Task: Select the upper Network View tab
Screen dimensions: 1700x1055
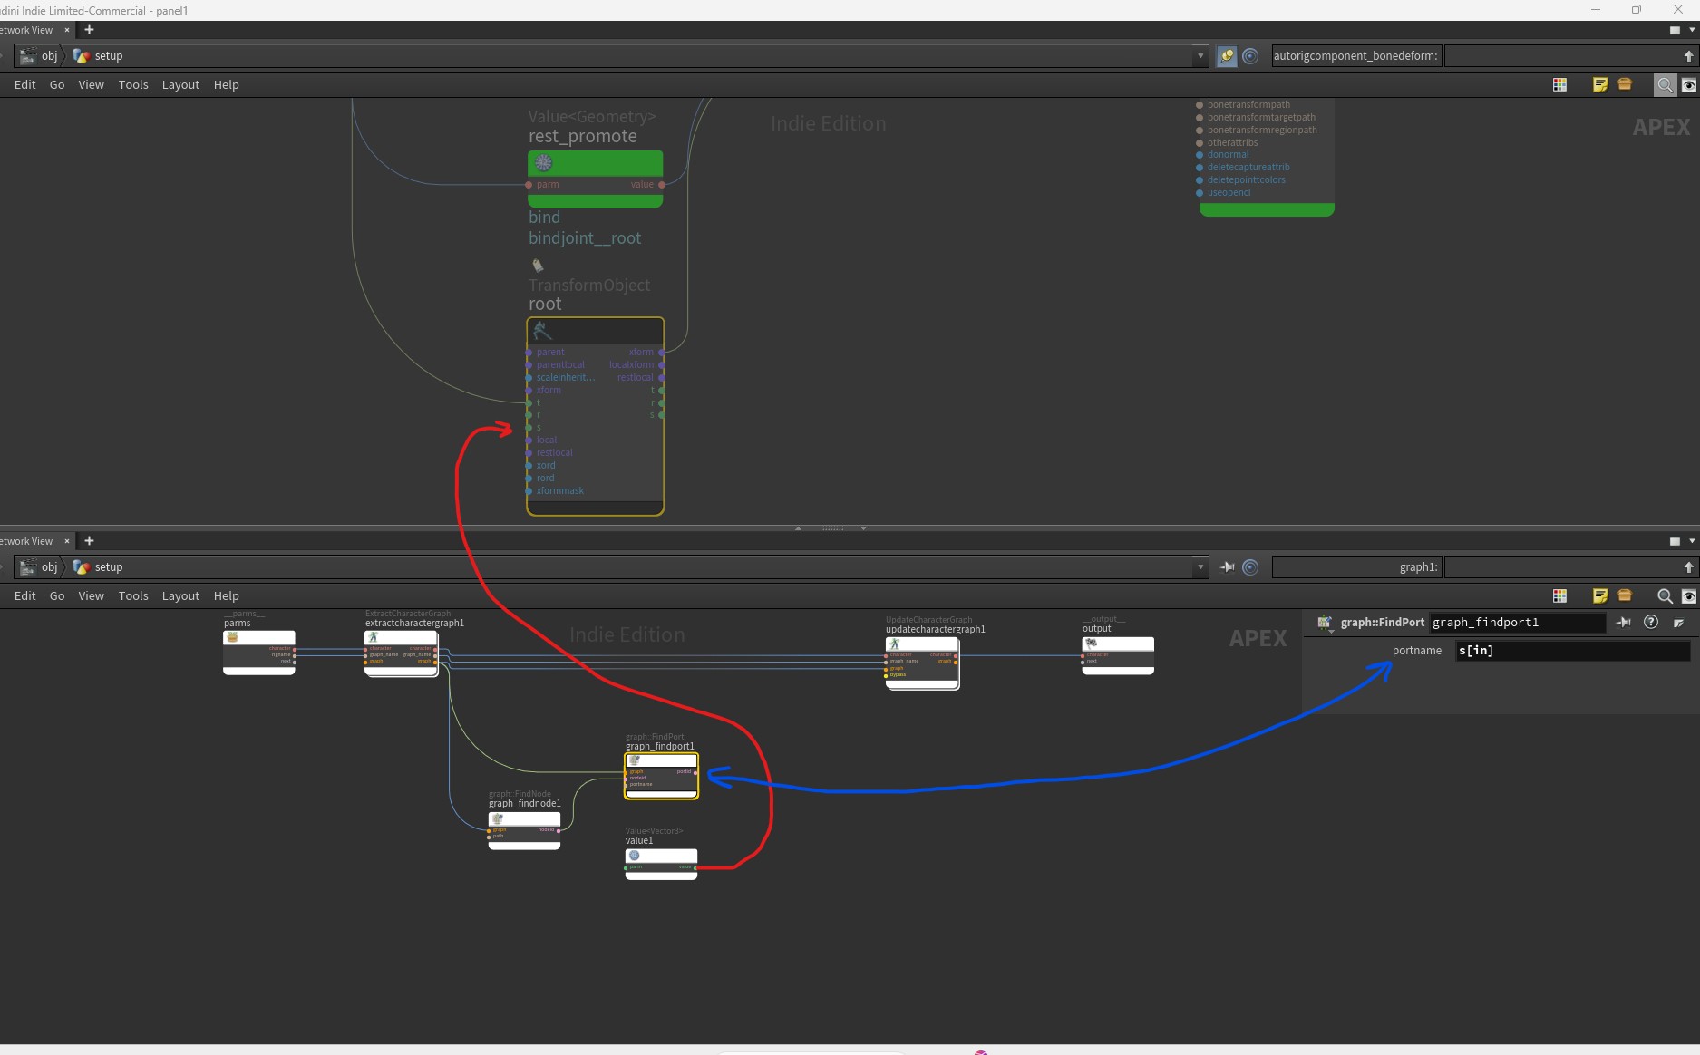Action: coord(26,30)
